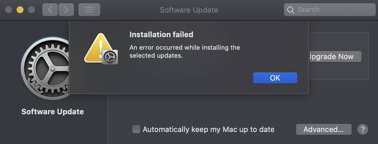Open help with the question mark button
Screen dimensions: 378x144
363,129
